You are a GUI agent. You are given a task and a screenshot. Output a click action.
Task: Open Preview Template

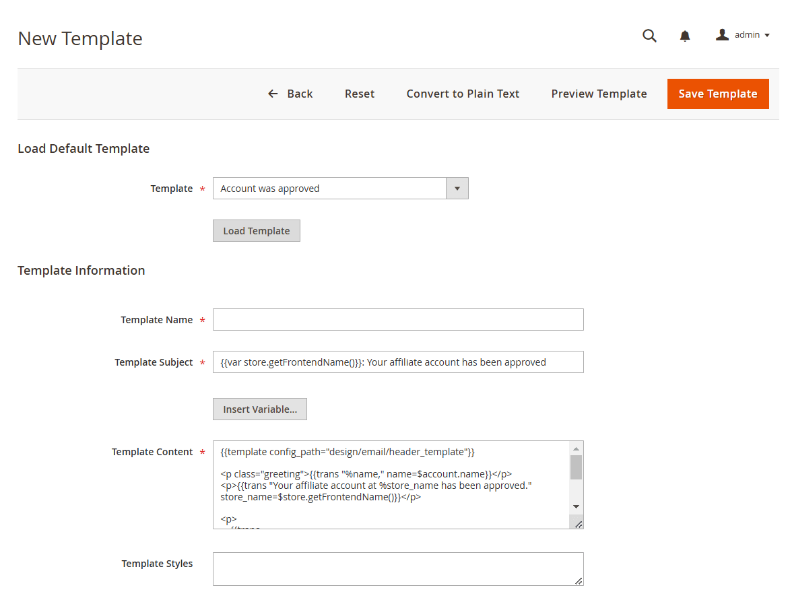tap(599, 94)
